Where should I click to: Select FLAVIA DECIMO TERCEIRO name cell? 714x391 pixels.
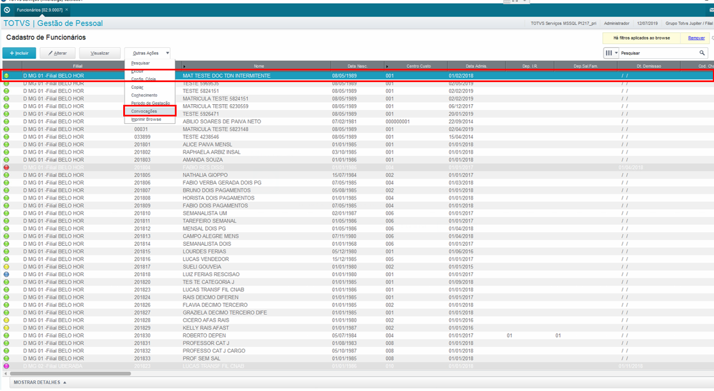tap(215, 305)
